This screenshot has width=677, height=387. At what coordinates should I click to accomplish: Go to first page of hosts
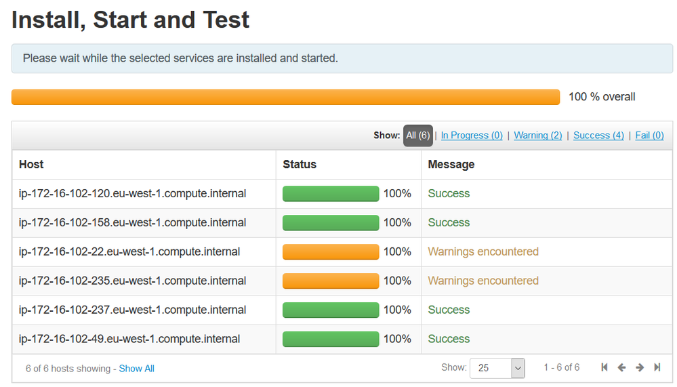tap(604, 367)
